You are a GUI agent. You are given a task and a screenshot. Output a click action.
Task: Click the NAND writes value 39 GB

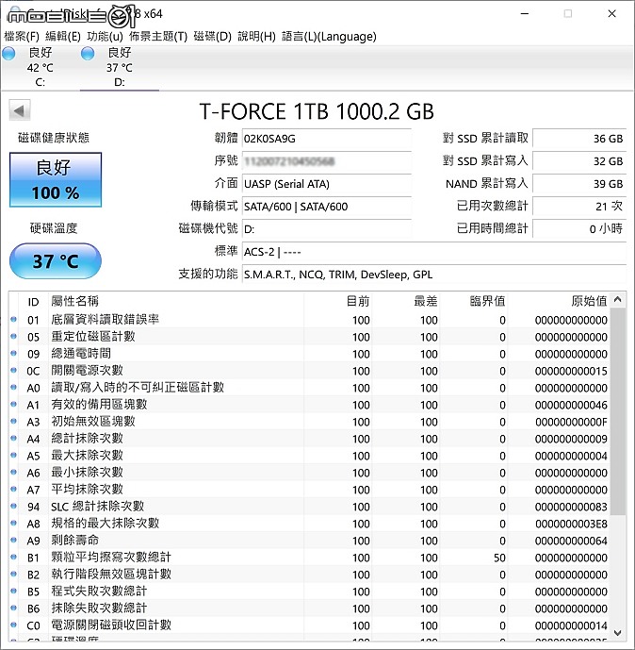(x=579, y=184)
